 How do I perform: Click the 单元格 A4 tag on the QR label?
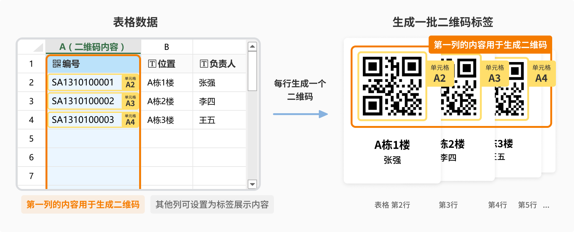[542, 74]
